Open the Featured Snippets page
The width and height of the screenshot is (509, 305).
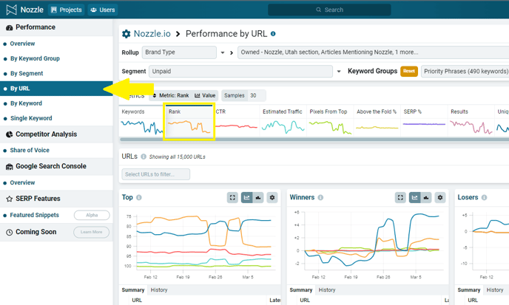(x=35, y=215)
